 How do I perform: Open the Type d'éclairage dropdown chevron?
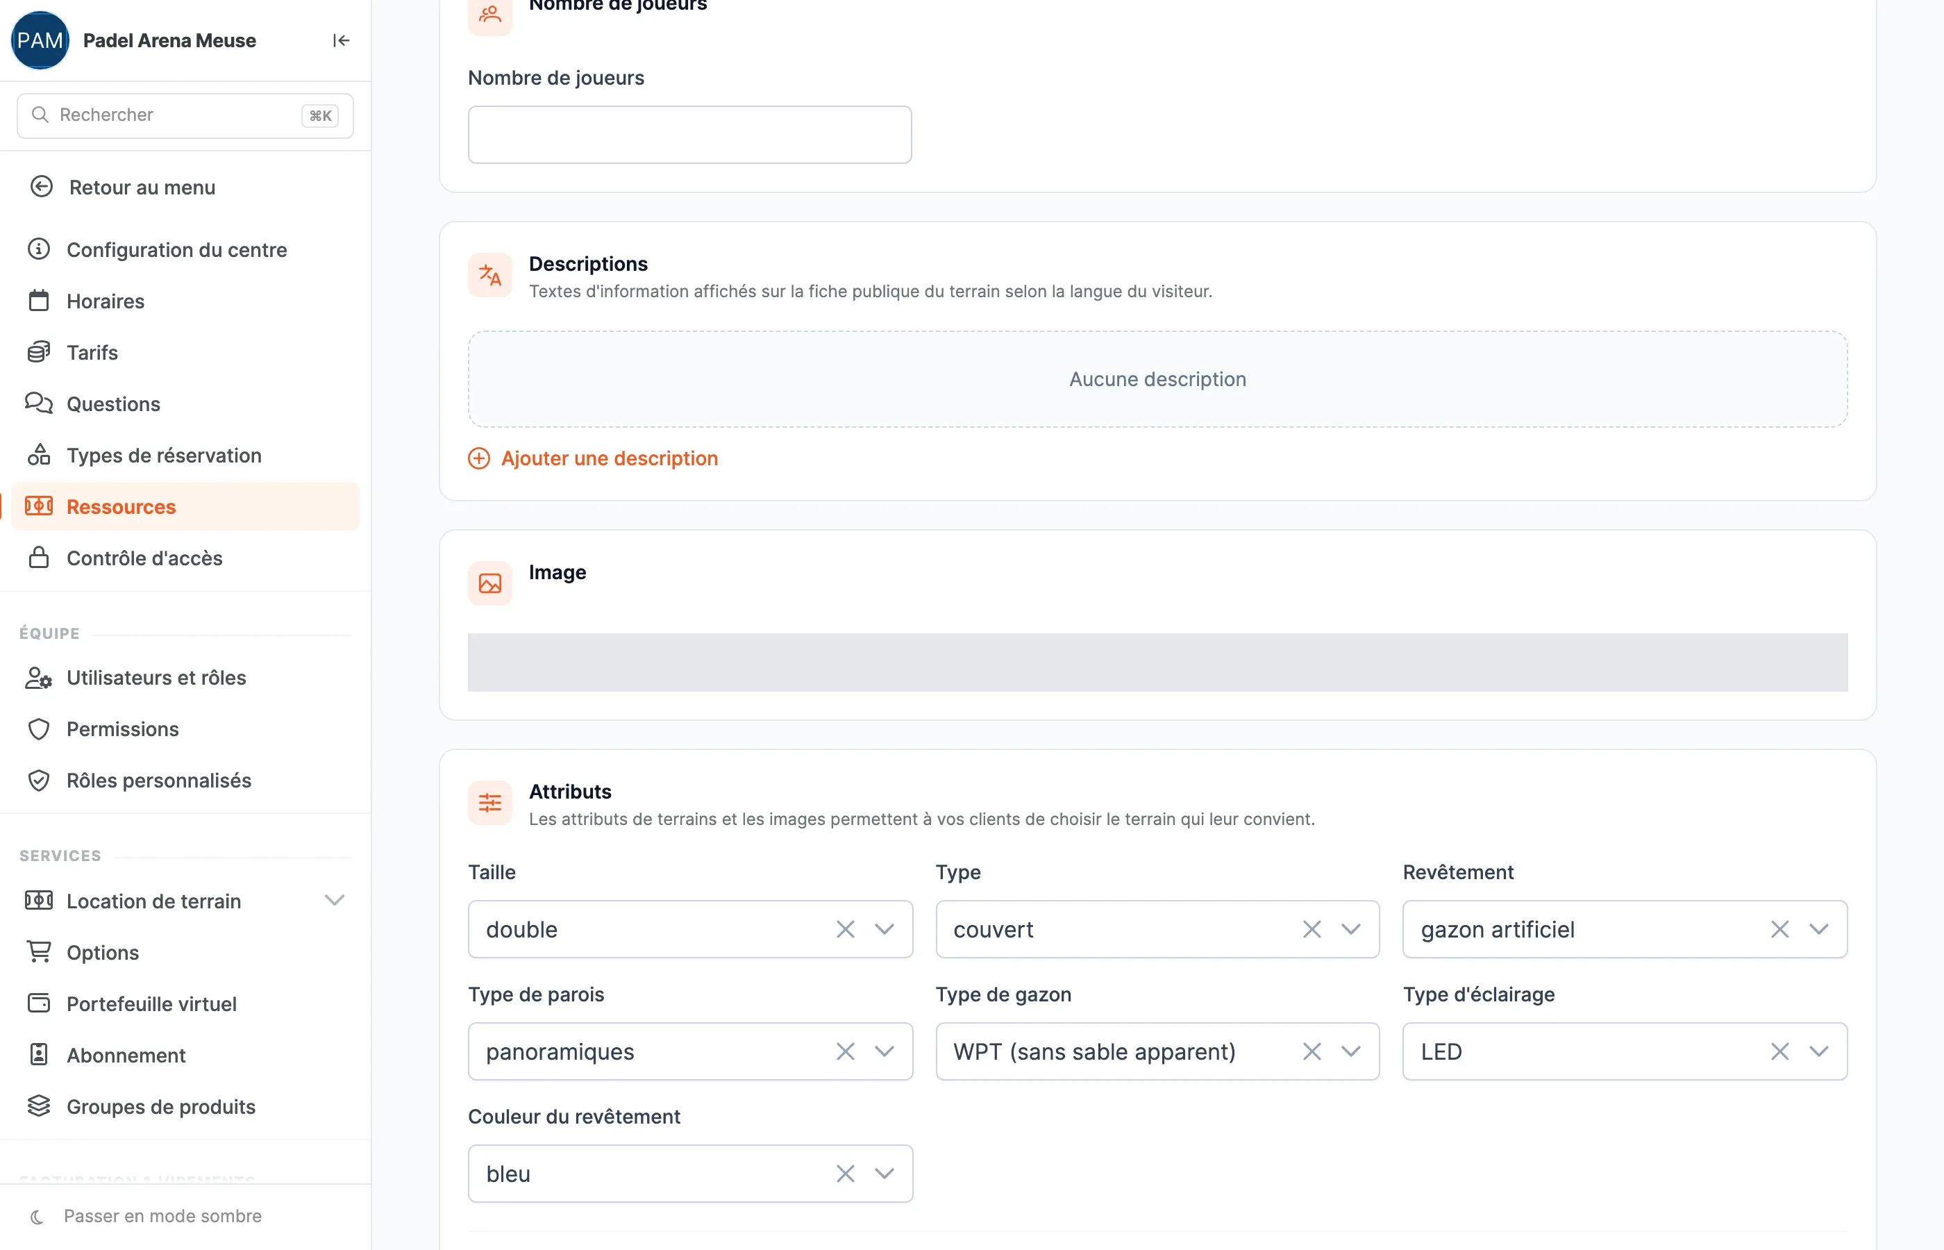1819,1052
